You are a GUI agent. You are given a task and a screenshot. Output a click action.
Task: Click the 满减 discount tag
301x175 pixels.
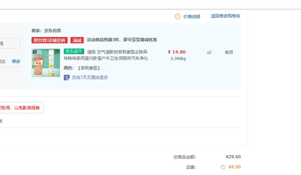tap(77, 40)
